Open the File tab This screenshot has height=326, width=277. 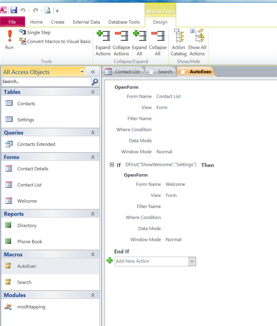[12, 22]
